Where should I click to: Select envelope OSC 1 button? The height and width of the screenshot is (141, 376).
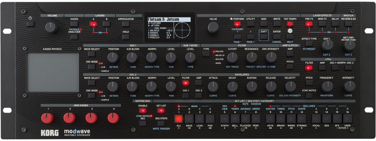(186, 96)
